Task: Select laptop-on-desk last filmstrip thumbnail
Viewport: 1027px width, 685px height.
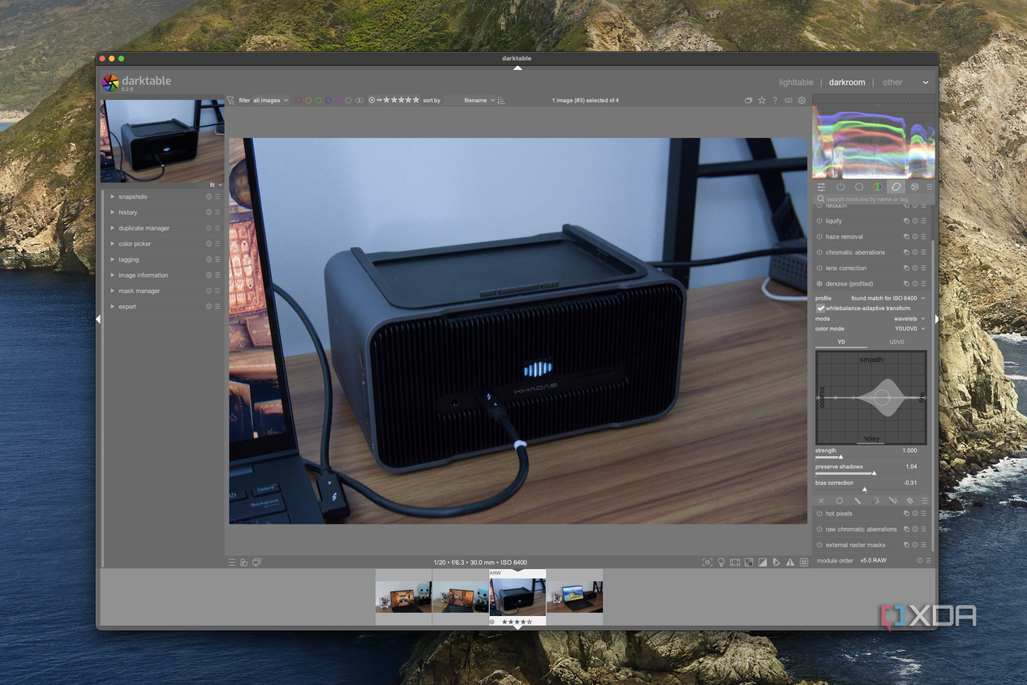Action: pos(574,597)
